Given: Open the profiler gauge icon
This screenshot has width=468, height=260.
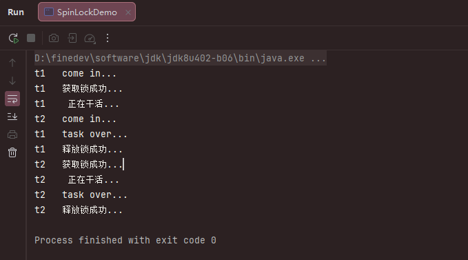Looking at the screenshot, I should pyautogui.click(x=90, y=38).
